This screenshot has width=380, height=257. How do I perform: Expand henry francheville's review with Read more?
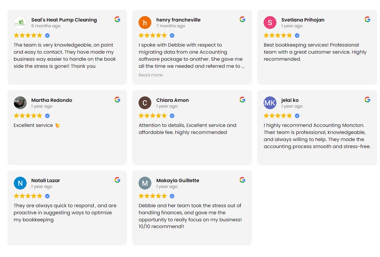pyautogui.click(x=150, y=75)
